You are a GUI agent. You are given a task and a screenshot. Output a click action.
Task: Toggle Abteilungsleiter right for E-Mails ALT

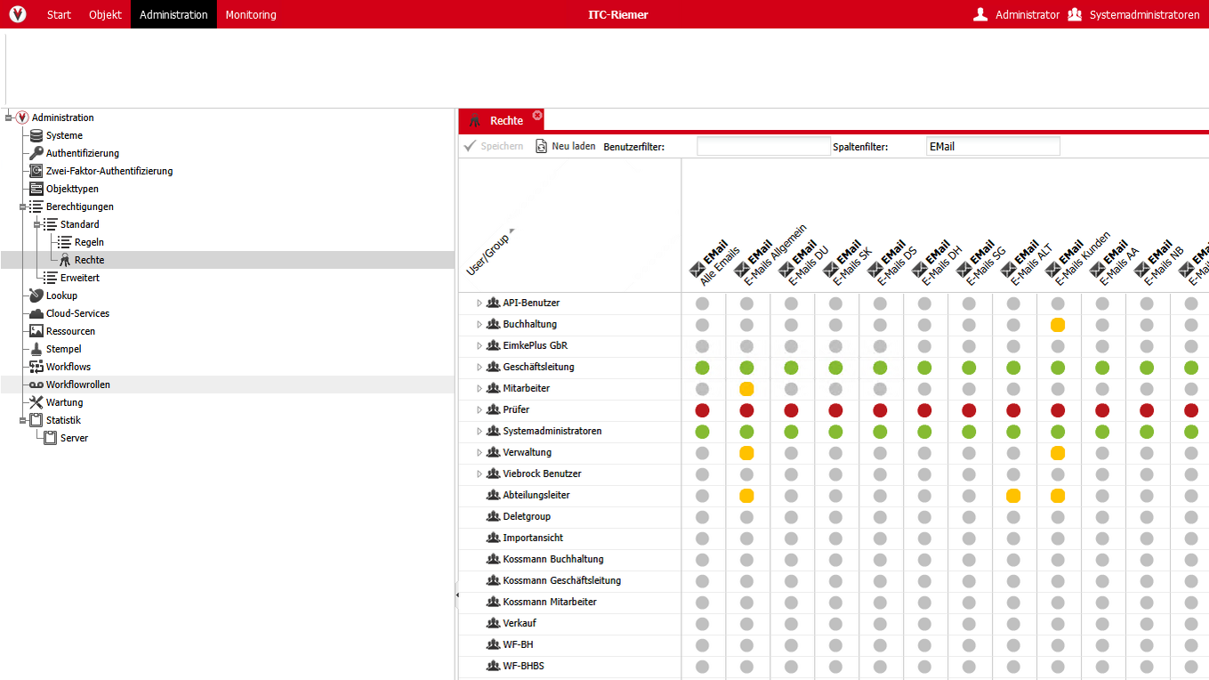pyautogui.click(x=1013, y=496)
